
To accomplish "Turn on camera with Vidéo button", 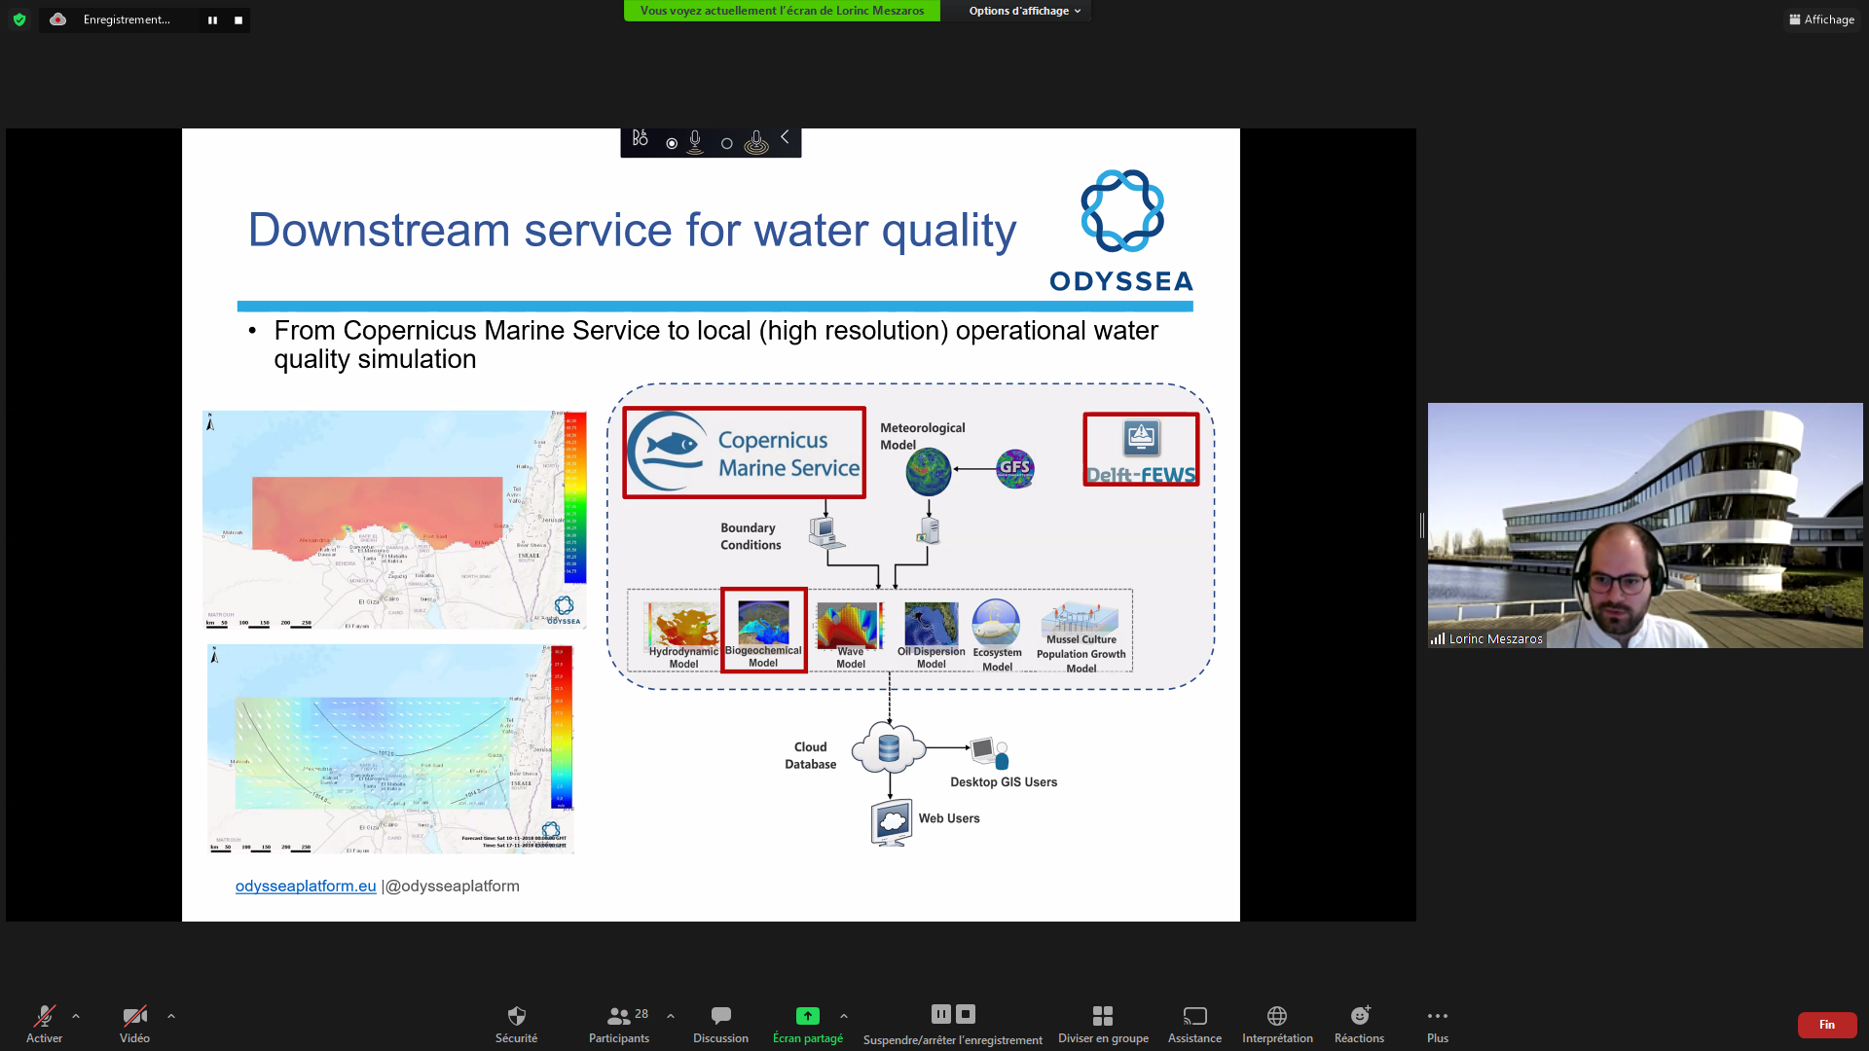I will click(134, 1016).
